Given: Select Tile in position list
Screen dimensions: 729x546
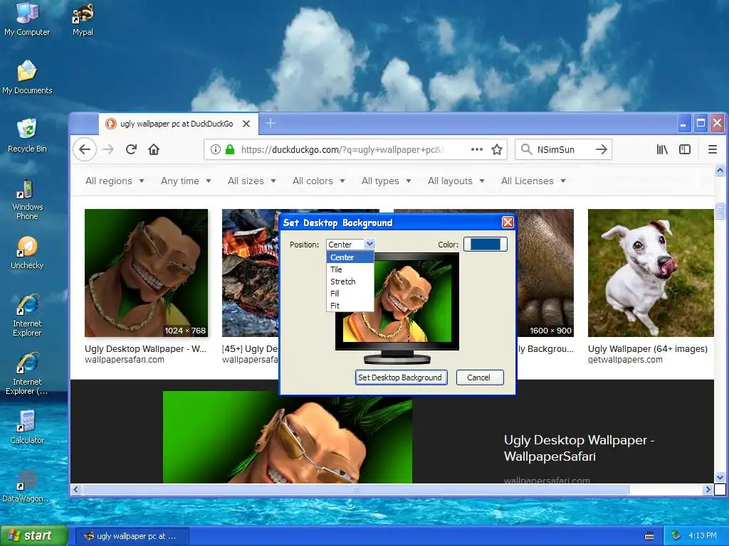Looking at the screenshot, I should 350,269.
